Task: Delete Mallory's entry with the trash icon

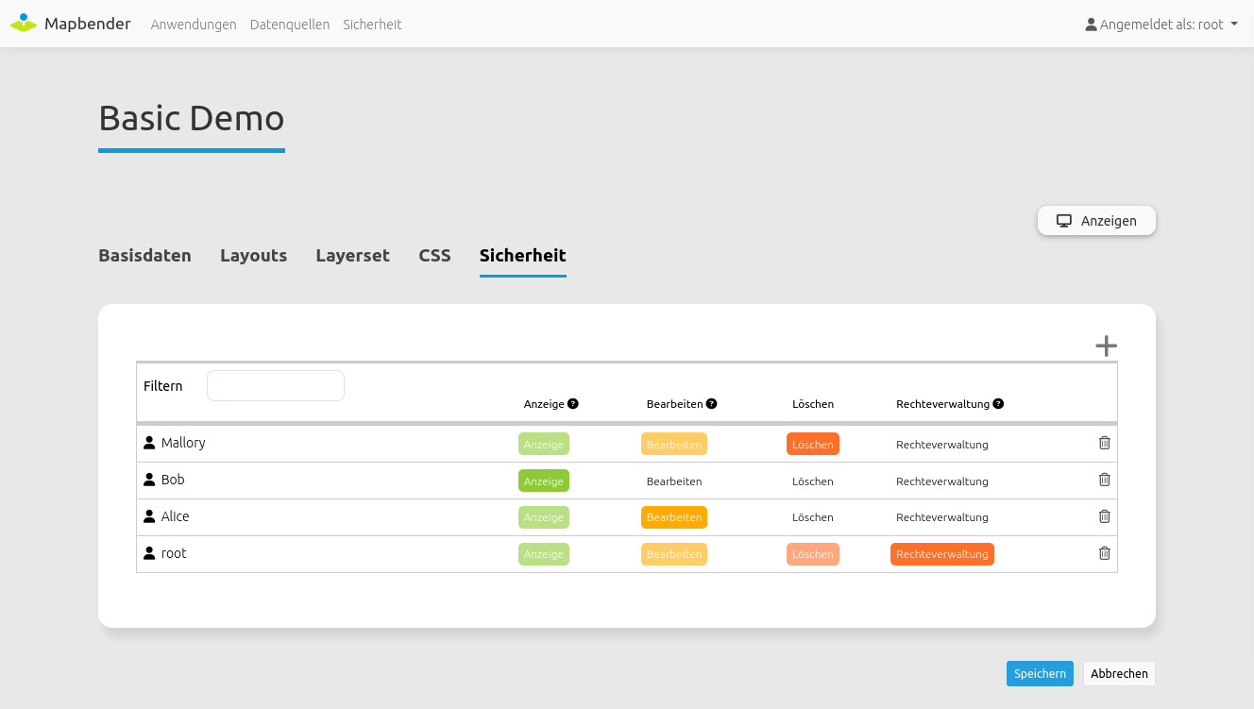Action: pos(1104,443)
